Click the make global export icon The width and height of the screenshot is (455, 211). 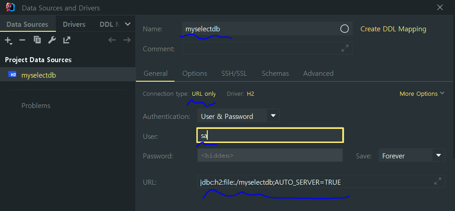[67, 40]
